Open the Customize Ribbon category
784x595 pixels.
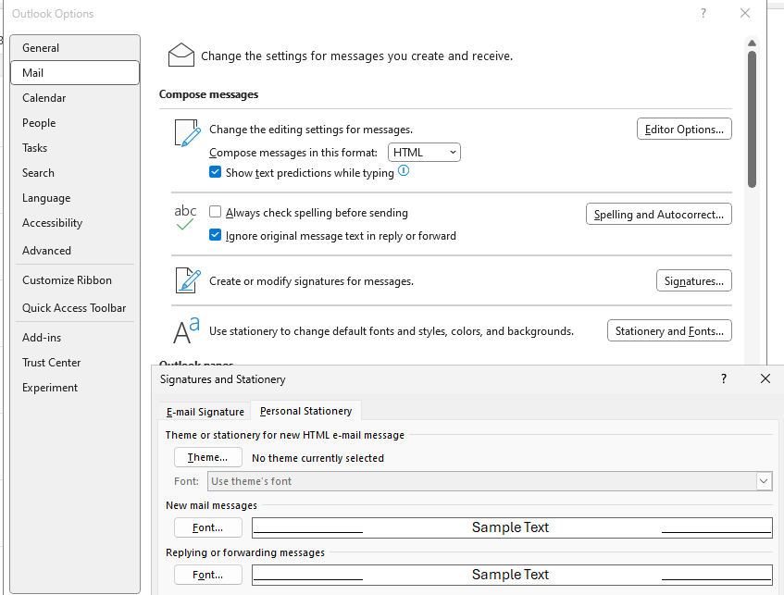click(75, 280)
